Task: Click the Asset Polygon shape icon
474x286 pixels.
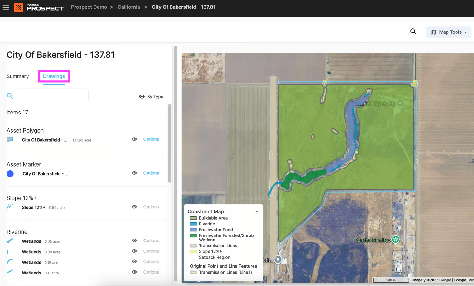Action: tap(10, 139)
